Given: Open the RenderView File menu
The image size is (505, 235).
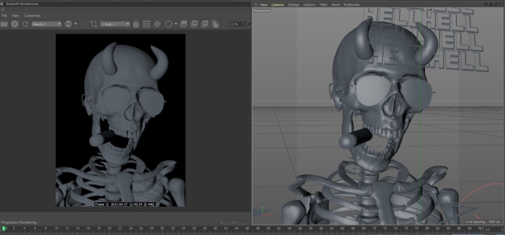Looking at the screenshot, I should [x=4, y=16].
